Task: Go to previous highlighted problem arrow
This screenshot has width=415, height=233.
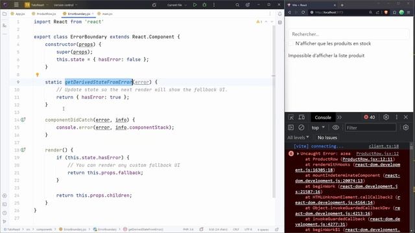Action: click(267, 21)
